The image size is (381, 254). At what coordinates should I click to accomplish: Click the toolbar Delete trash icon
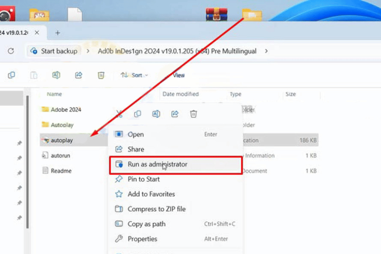pyautogui.click(x=101, y=75)
